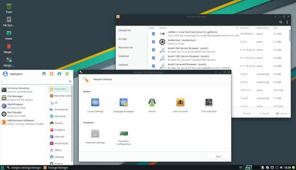296x170 pixels.
Task: Click the application menu category scrollbar
Action: coord(72,124)
